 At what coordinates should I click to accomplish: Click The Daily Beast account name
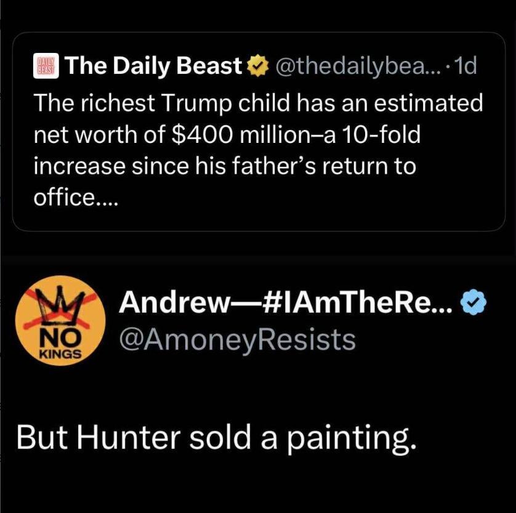click(x=153, y=65)
